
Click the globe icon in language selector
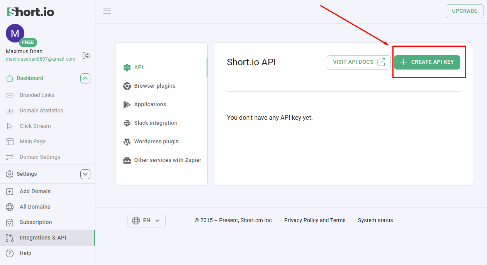pos(136,221)
